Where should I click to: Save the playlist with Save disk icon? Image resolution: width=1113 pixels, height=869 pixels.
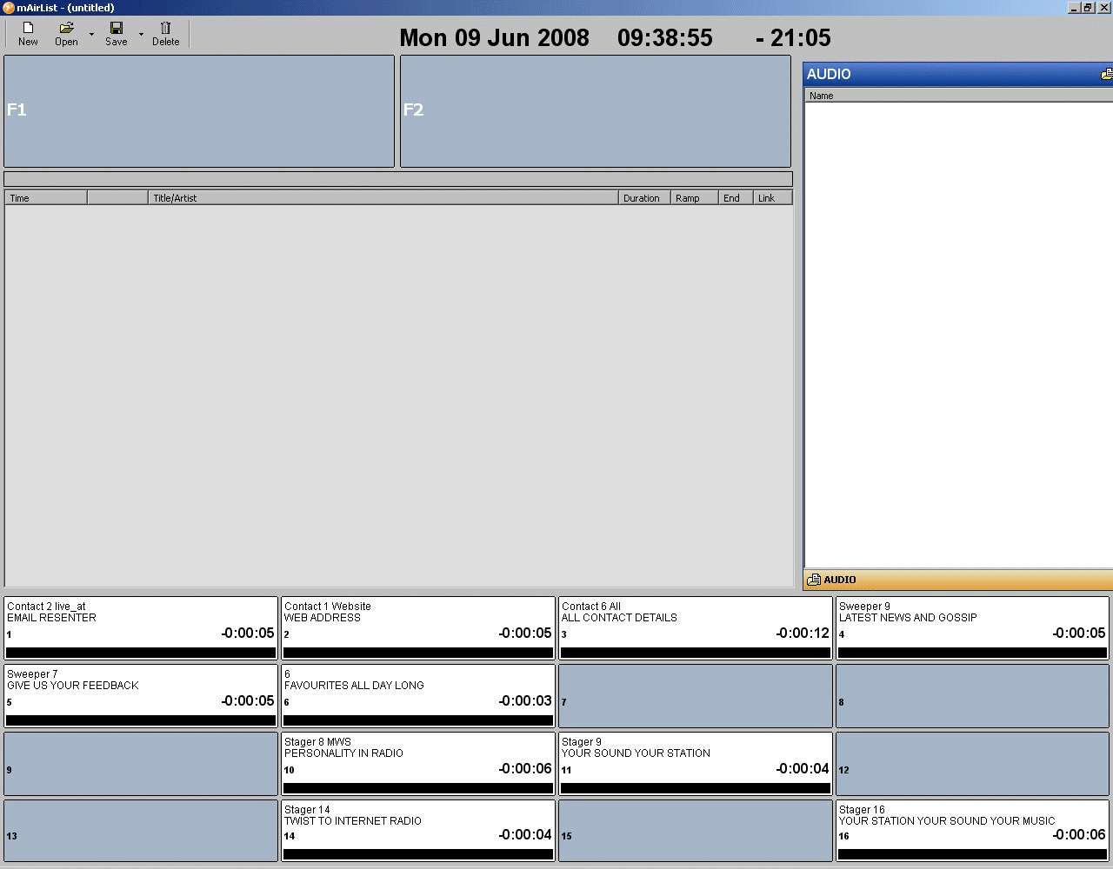tap(116, 34)
